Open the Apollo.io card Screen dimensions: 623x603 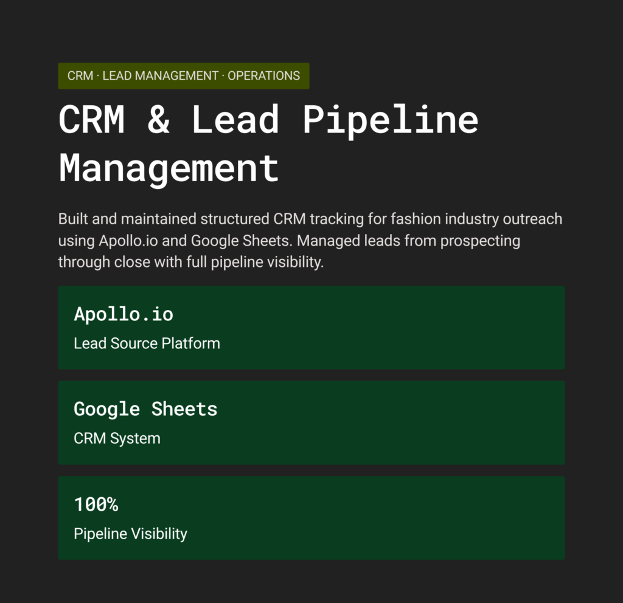(x=311, y=328)
